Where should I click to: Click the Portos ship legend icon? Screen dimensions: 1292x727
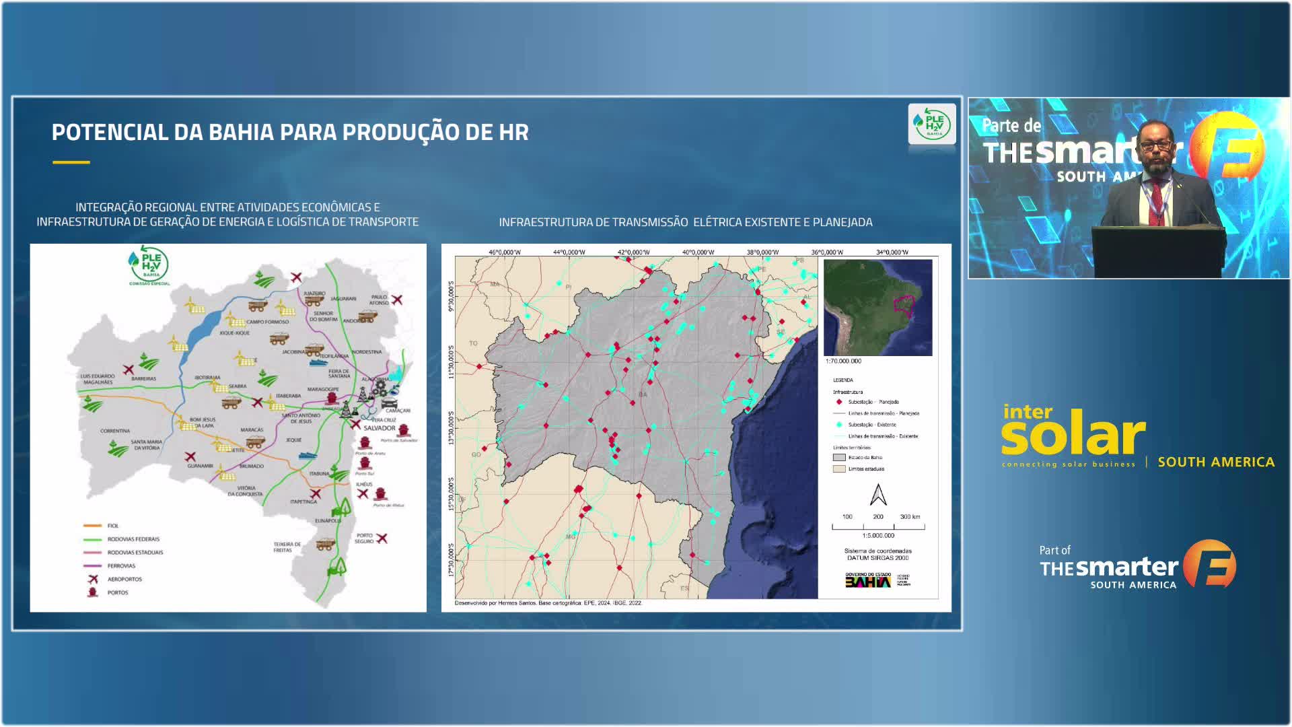pos(93,592)
